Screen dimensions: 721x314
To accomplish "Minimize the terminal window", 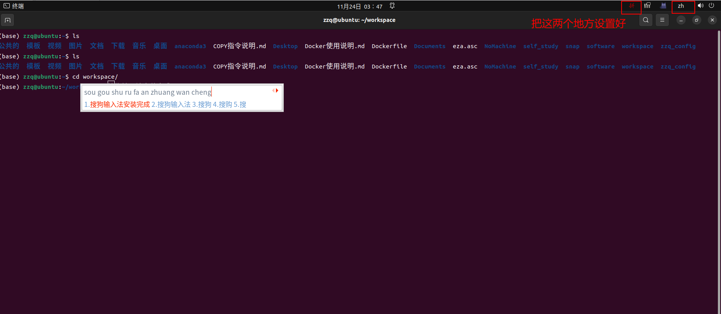I will [x=681, y=20].
